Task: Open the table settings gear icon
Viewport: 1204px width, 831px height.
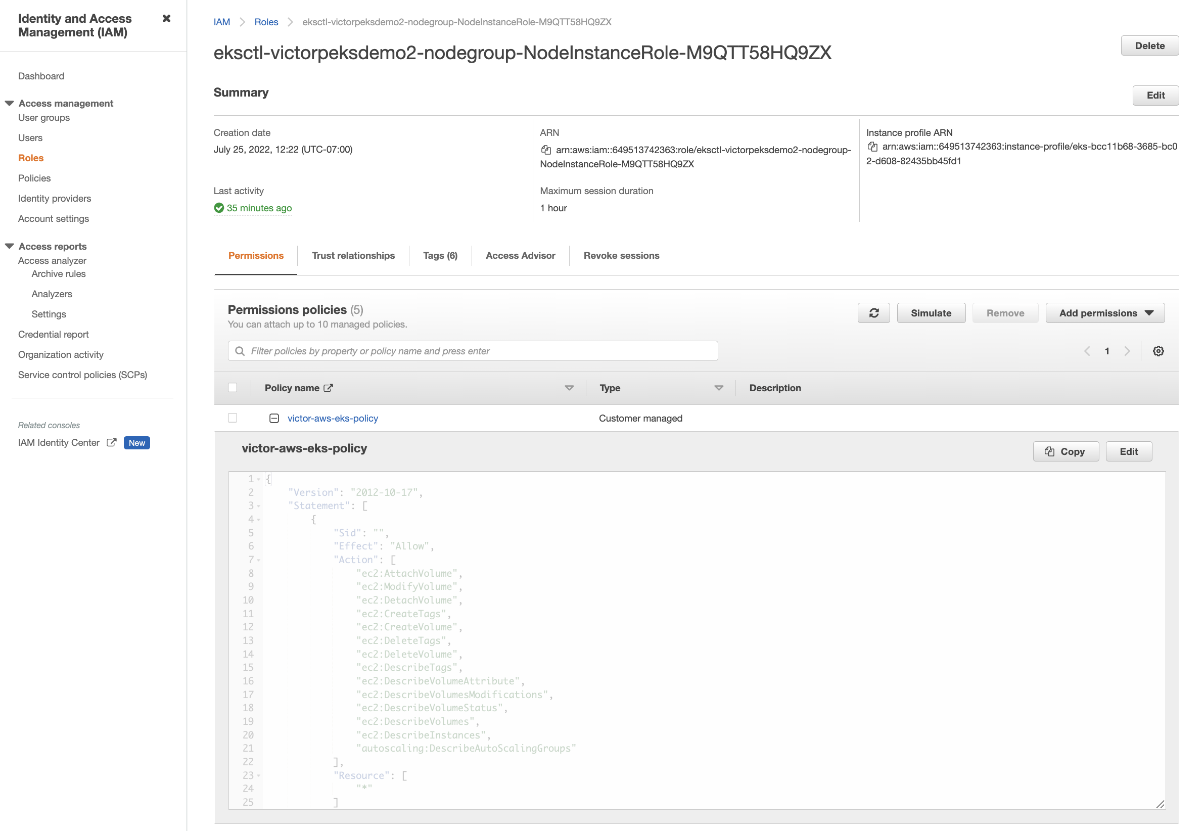Action: coord(1157,351)
